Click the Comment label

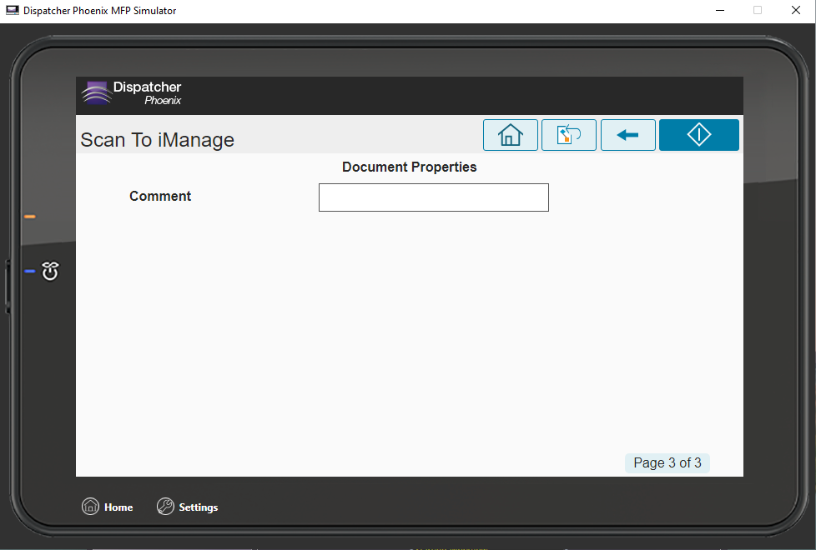(x=160, y=196)
